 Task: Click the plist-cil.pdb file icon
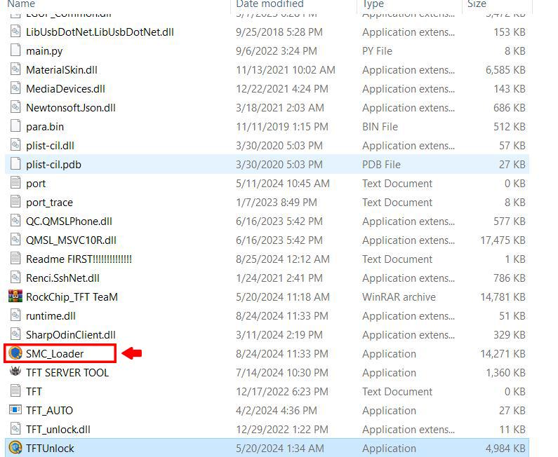(15, 164)
